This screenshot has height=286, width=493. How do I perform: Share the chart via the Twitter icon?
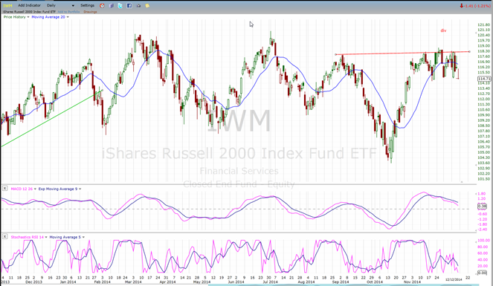pyautogui.click(x=120, y=6)
